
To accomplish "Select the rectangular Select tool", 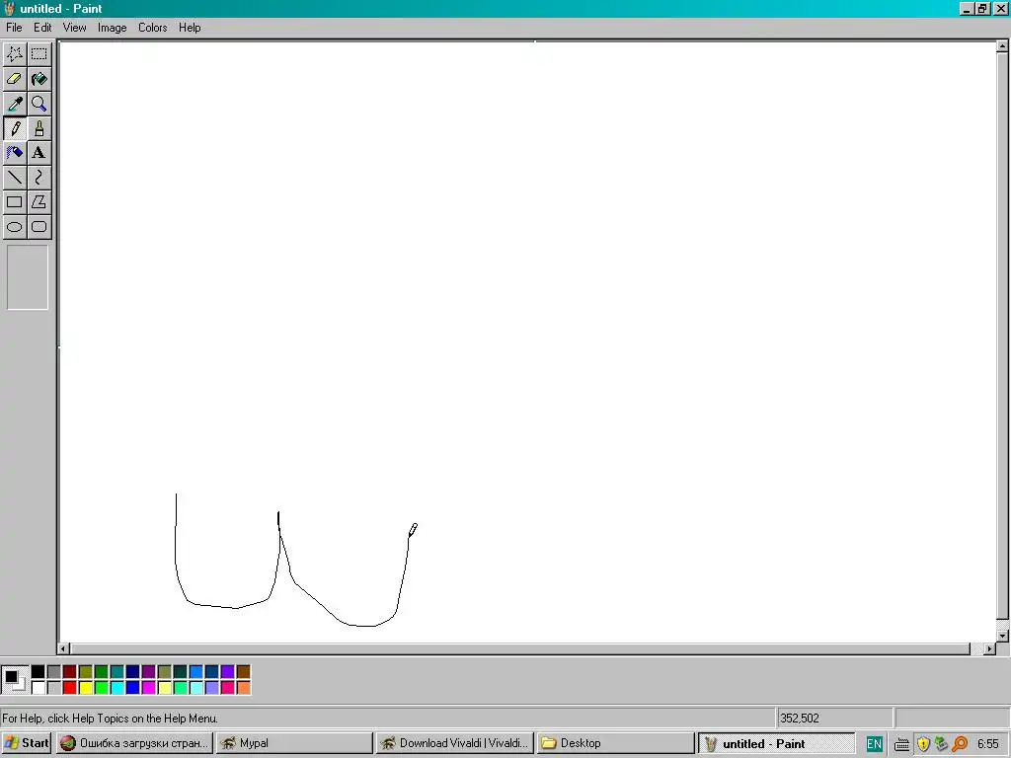I will point(39,54).
